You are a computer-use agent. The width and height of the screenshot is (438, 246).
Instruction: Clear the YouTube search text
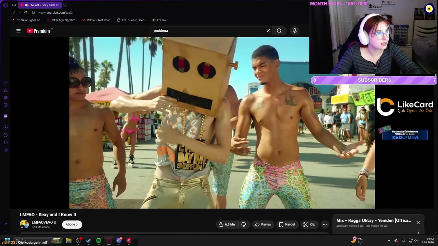(268, 31)
